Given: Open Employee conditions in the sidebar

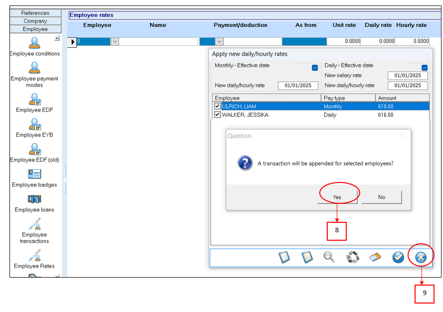Looking at the screenshot, I should click(34, 43).
